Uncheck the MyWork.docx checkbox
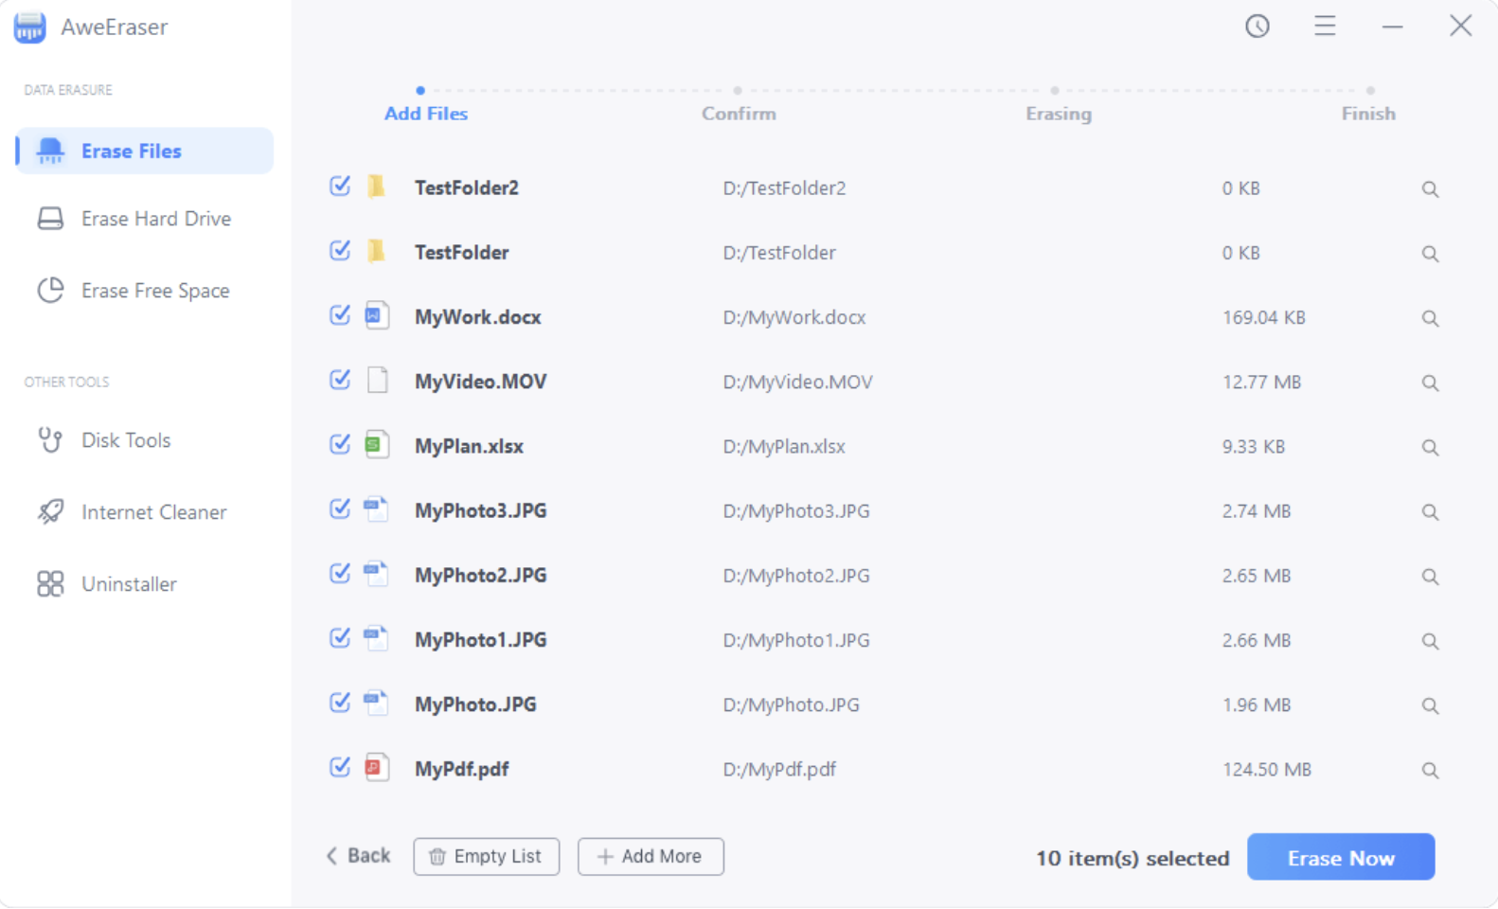Image resolution: width=1498 pixels, height=909 pixels. tap(340, 314)
